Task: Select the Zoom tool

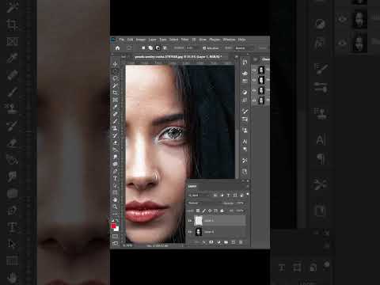Action: [x=116, y=207]
